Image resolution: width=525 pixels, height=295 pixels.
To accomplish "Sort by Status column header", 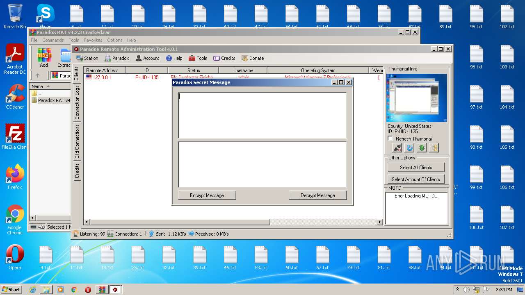I will pos(194,70).
